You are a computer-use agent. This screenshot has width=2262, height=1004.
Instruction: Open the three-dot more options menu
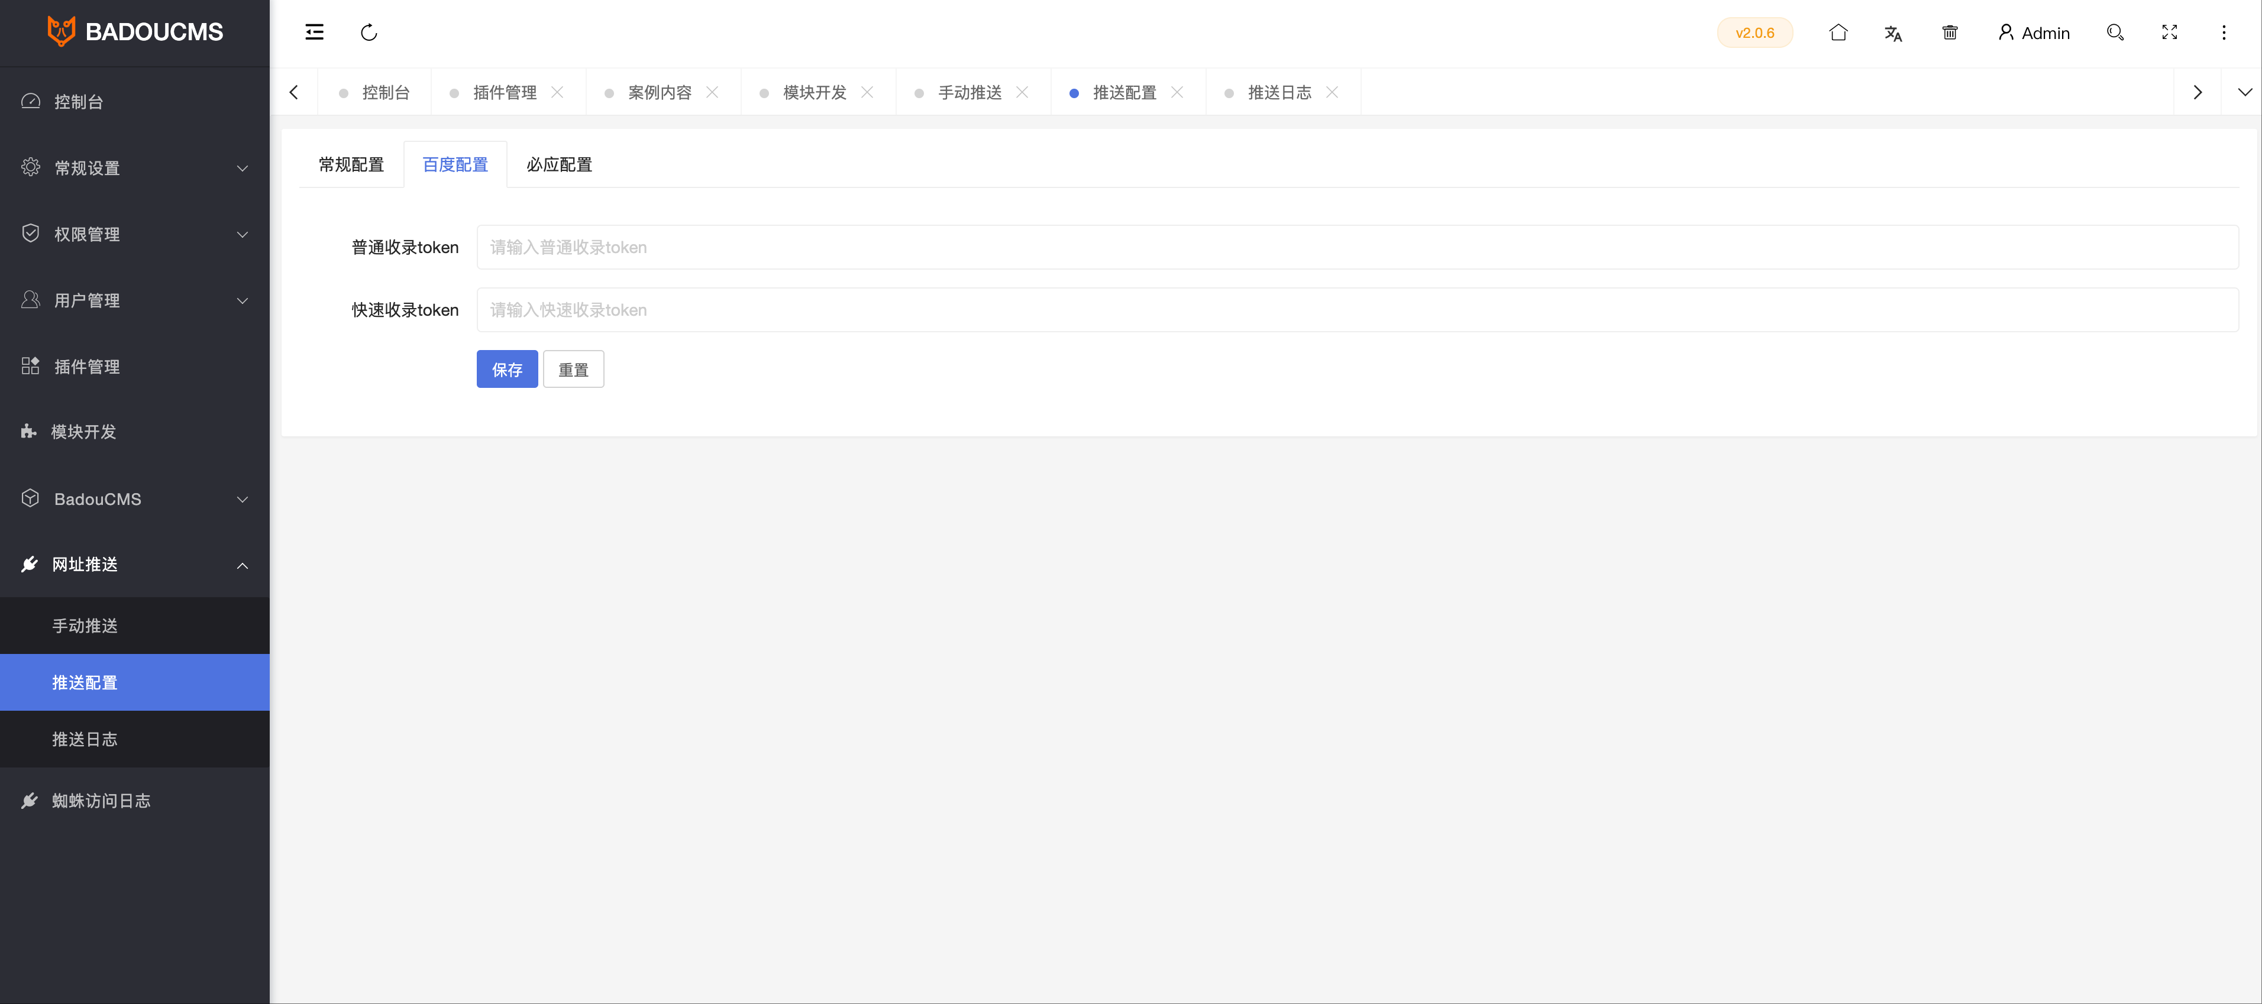point(2224,33)
